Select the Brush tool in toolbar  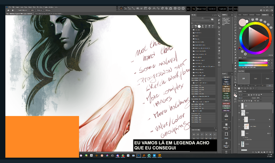tap(235, 44)
